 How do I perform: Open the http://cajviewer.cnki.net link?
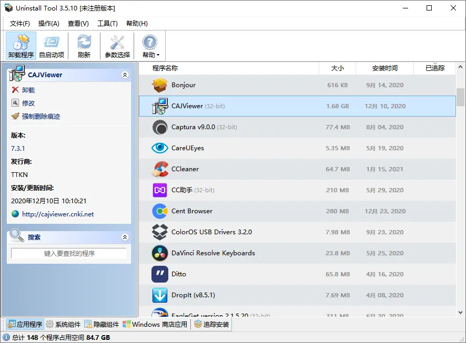click(x=58, y=214)
